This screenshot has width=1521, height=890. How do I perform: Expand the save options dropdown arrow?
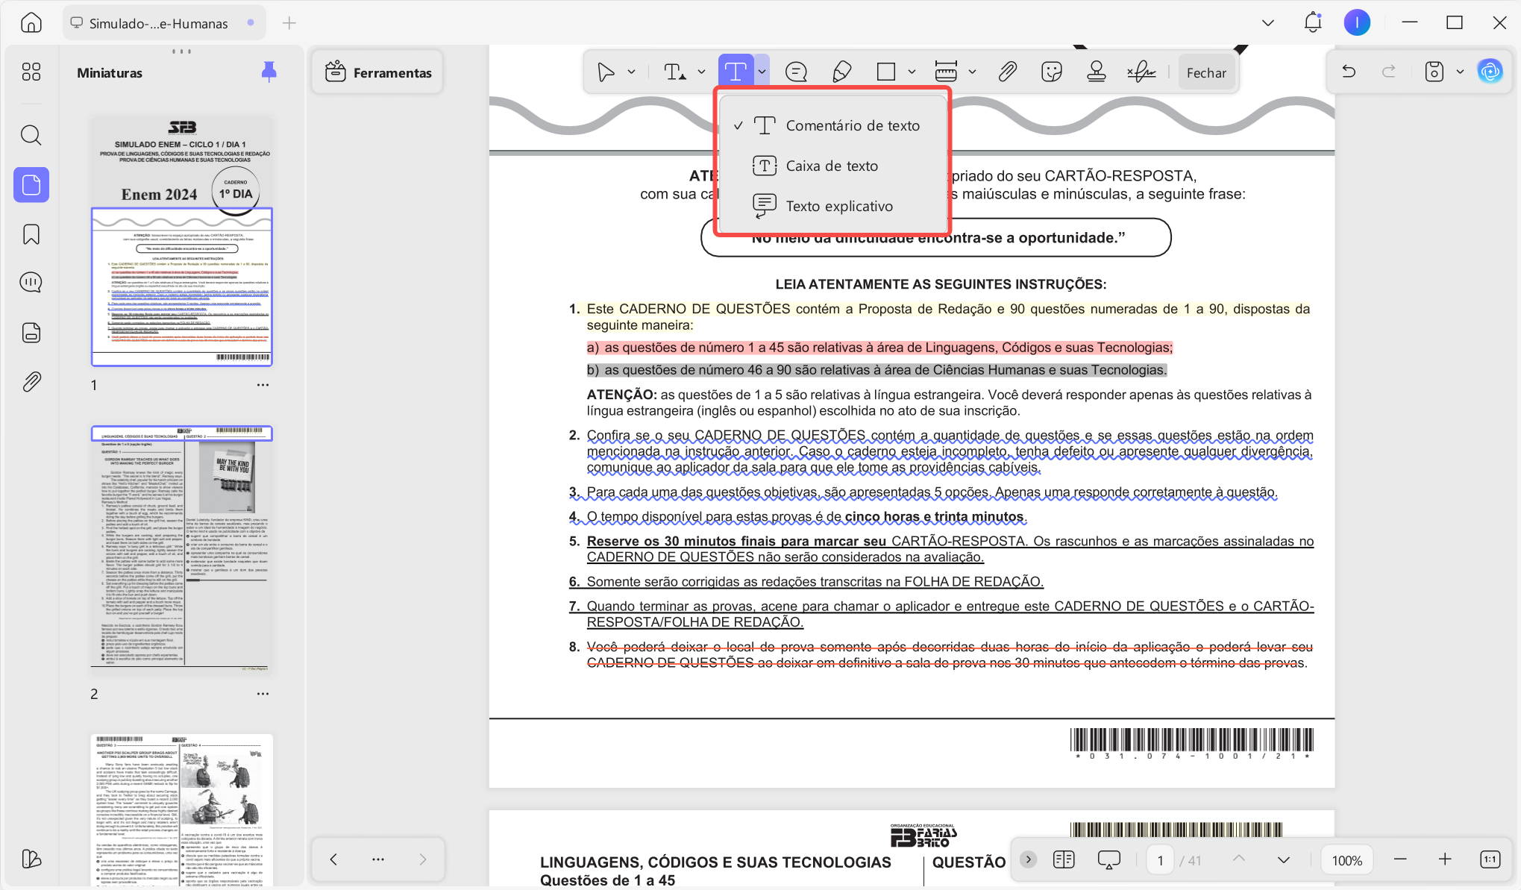pyautogui.click(x=1460, y=72)
